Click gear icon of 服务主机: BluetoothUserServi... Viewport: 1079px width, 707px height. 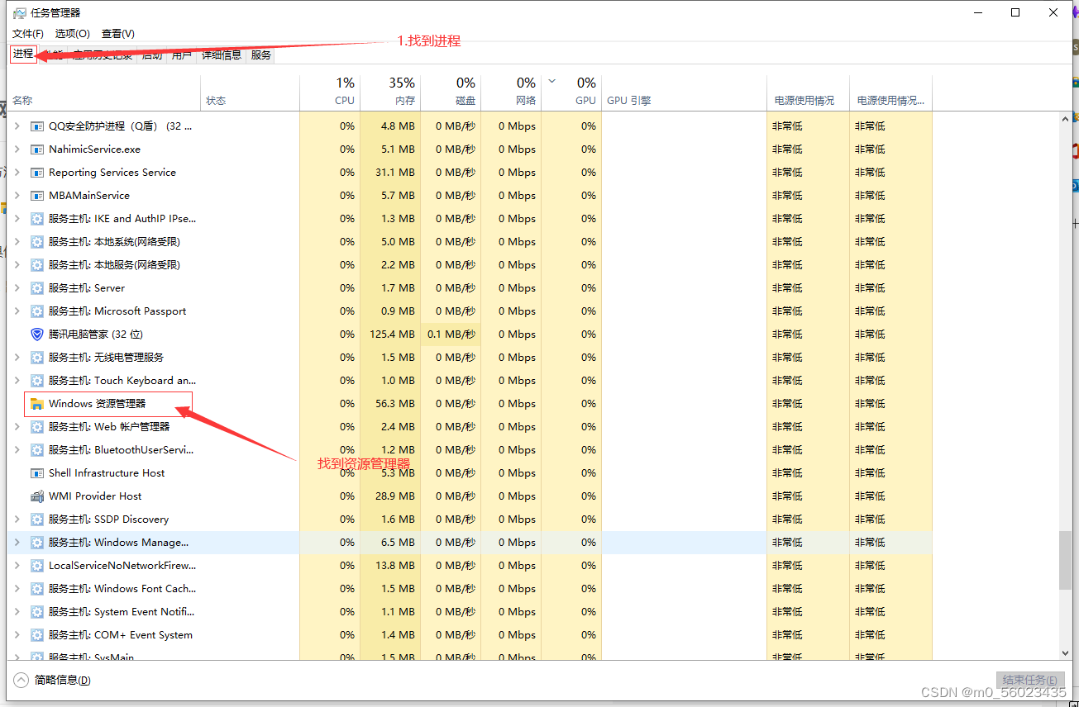[36, 450]
